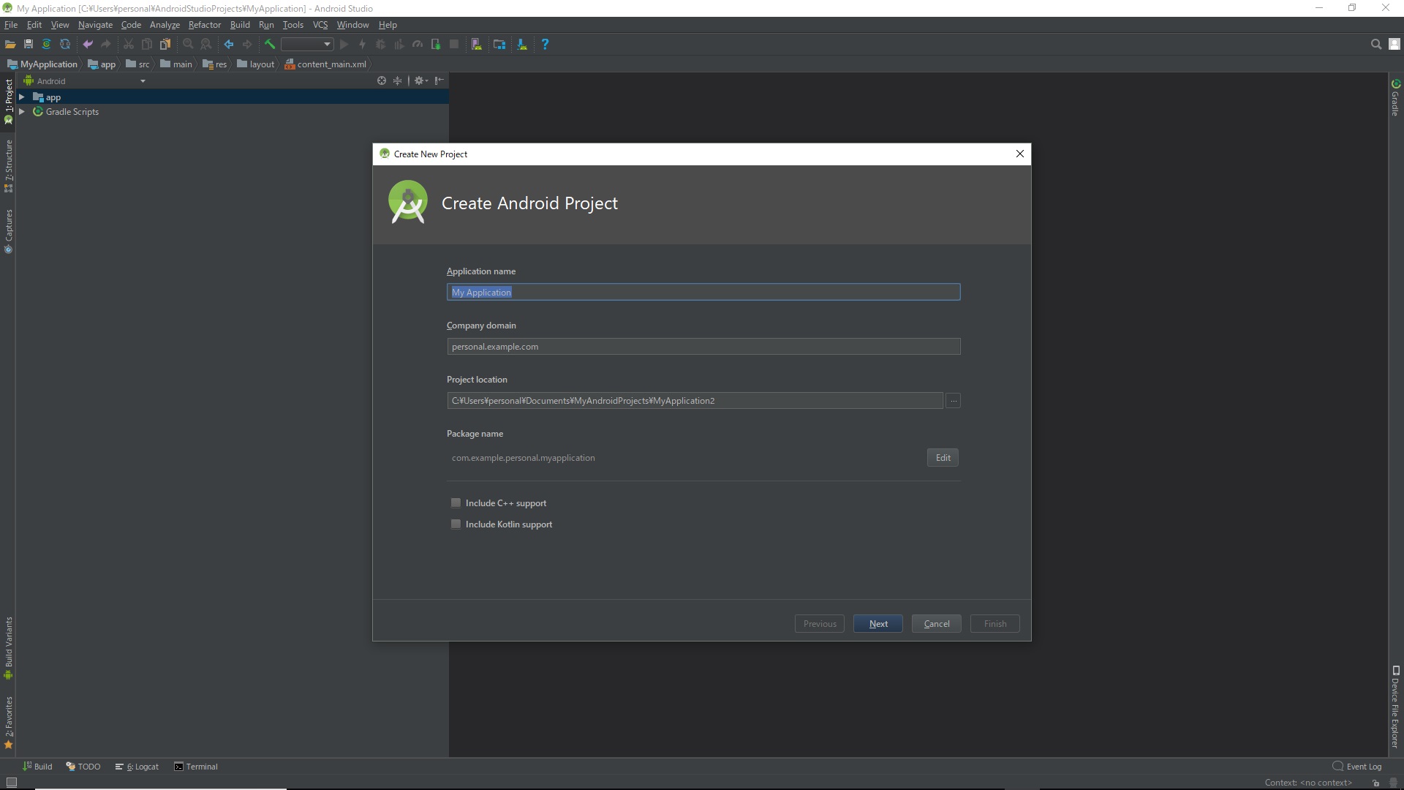This screenshot has height=790, width=1404.
Task: Click Collapse All in Project panel
Action: pos(398,81)
